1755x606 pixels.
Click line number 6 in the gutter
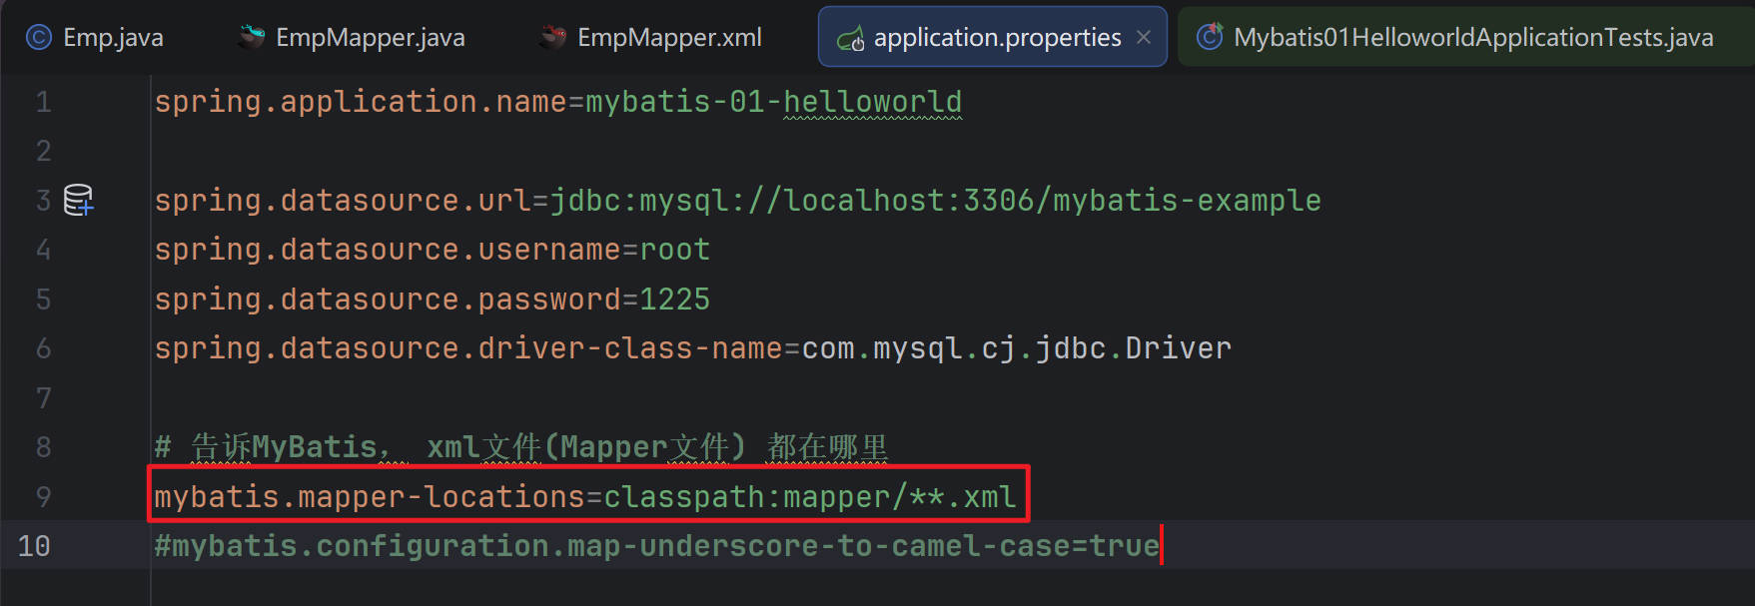[43, 348]
